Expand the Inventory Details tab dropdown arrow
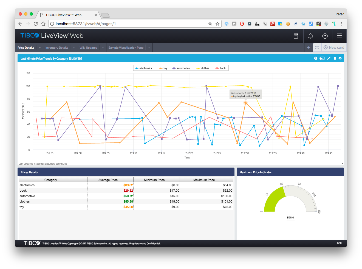The height and width of the screenshot is (269, 362). (x=74, y=48)
